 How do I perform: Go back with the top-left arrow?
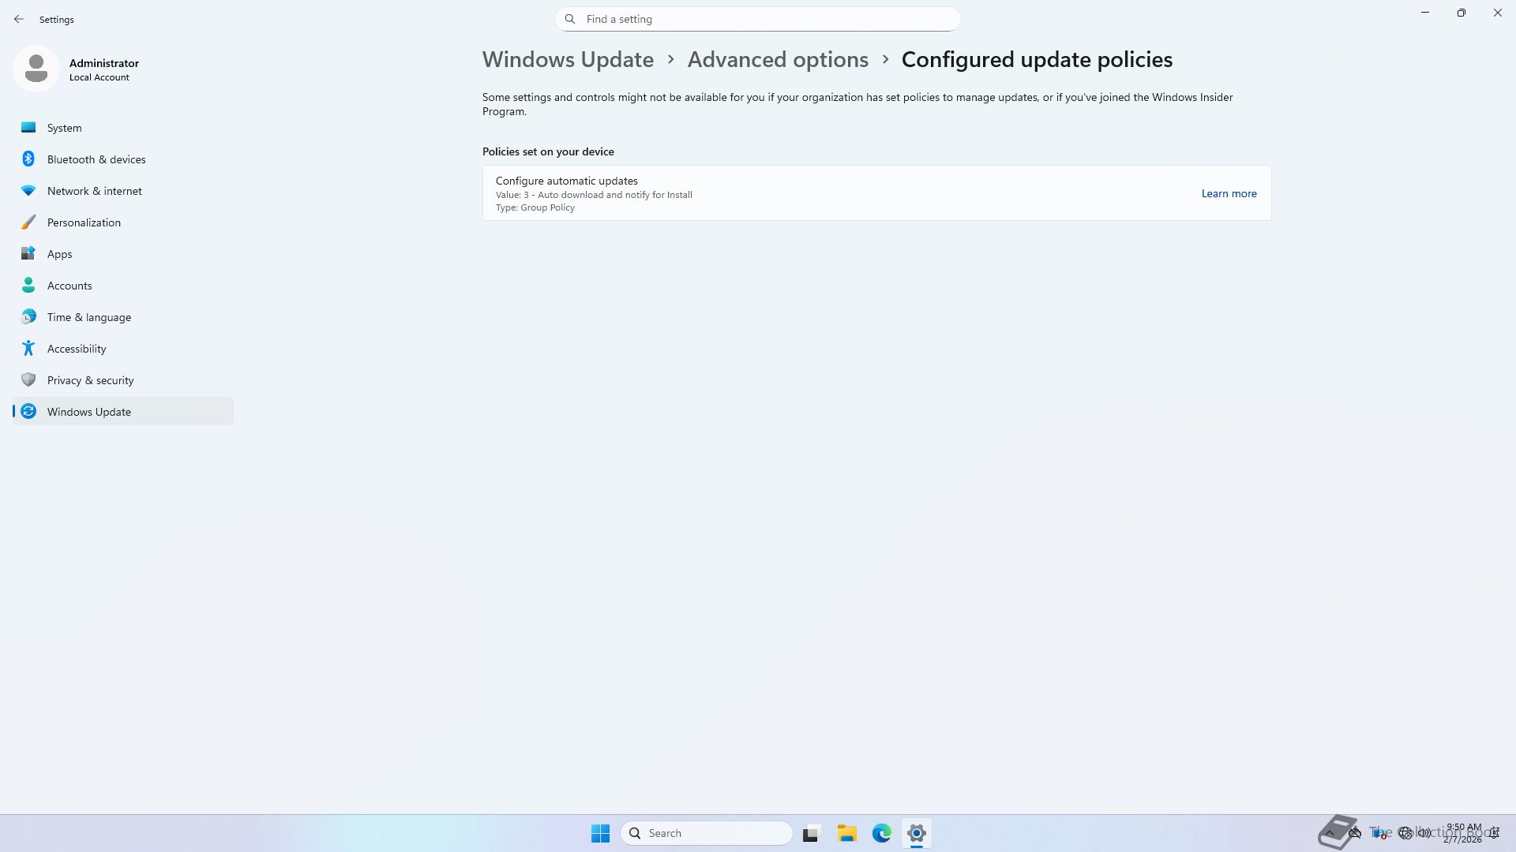[x=19, y=19]
